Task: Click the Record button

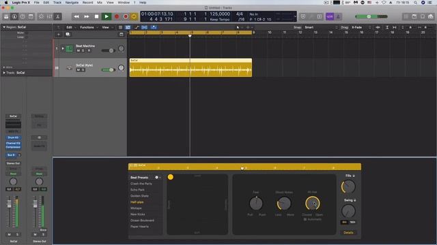Action: (x=117, y=16)
